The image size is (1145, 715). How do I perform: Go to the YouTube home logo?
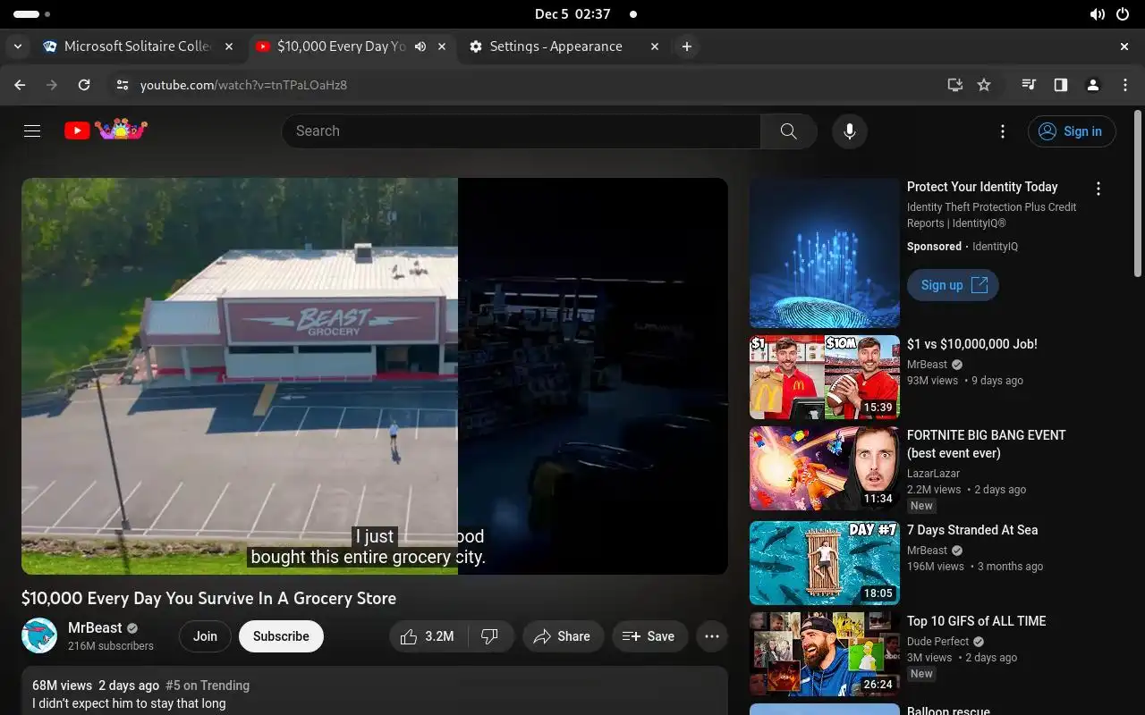(106, 130)
